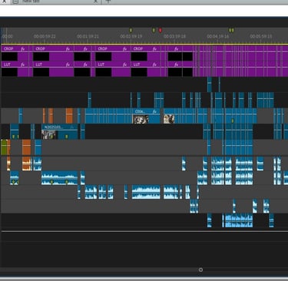
Task: Close the New tab in the title bar
Action: click(x=95, y=1)
